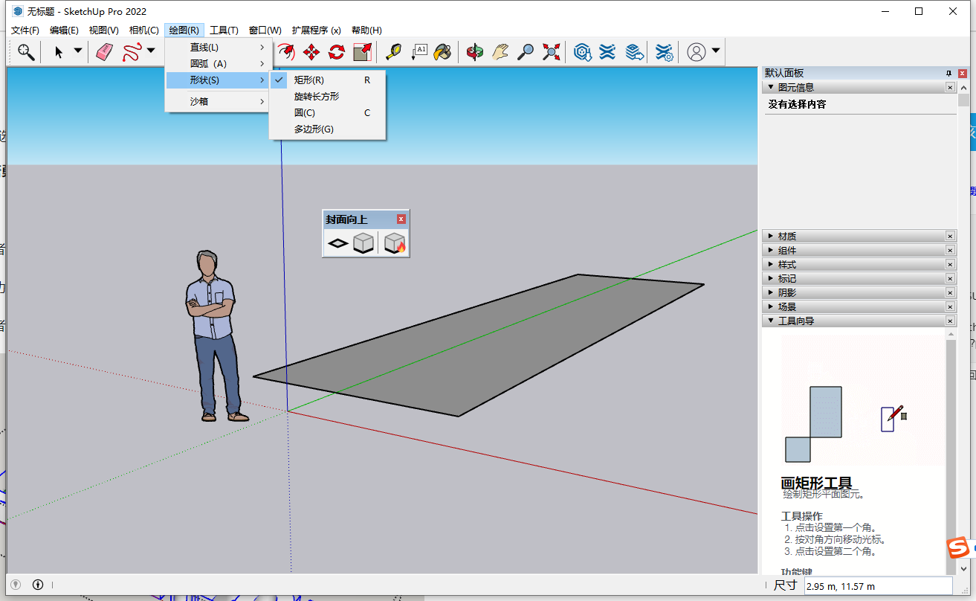The height and width of the screenshot is (601, 976).
Task: Collapse the 工具向导 instructor panel
Action: click(x=795, y=321)
